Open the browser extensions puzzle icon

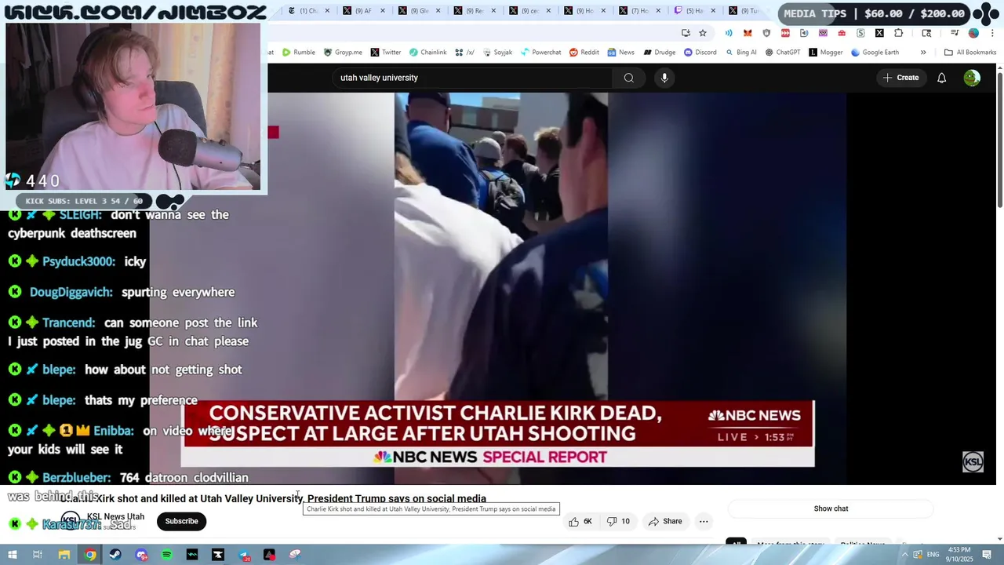pos(898,33)
